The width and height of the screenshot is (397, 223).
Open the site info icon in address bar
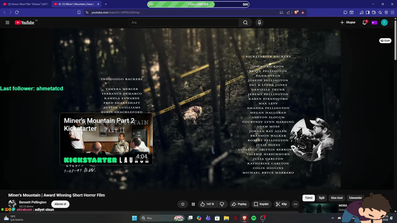(x=87, y=12)
